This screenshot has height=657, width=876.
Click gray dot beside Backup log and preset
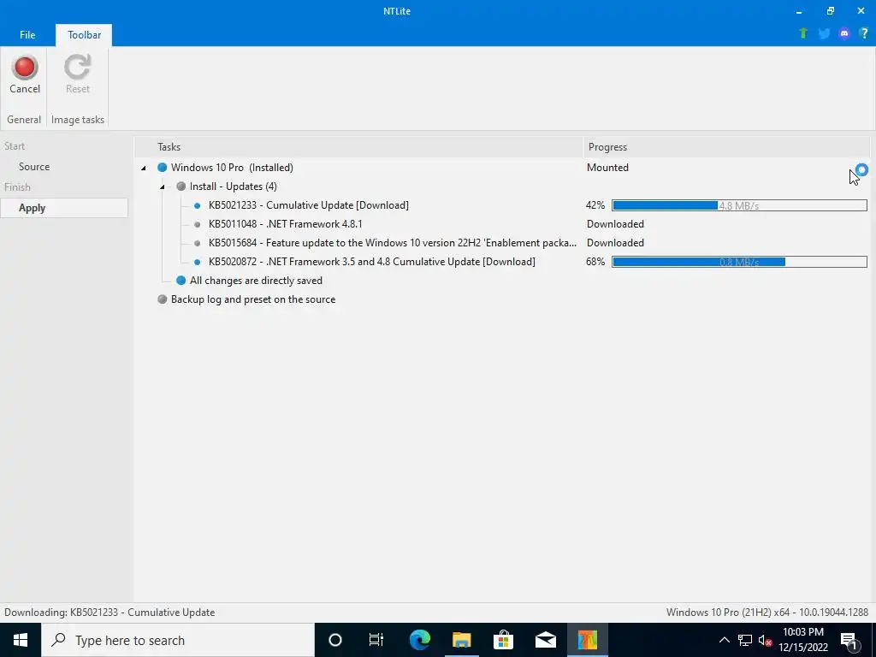(x=162, y=299)
